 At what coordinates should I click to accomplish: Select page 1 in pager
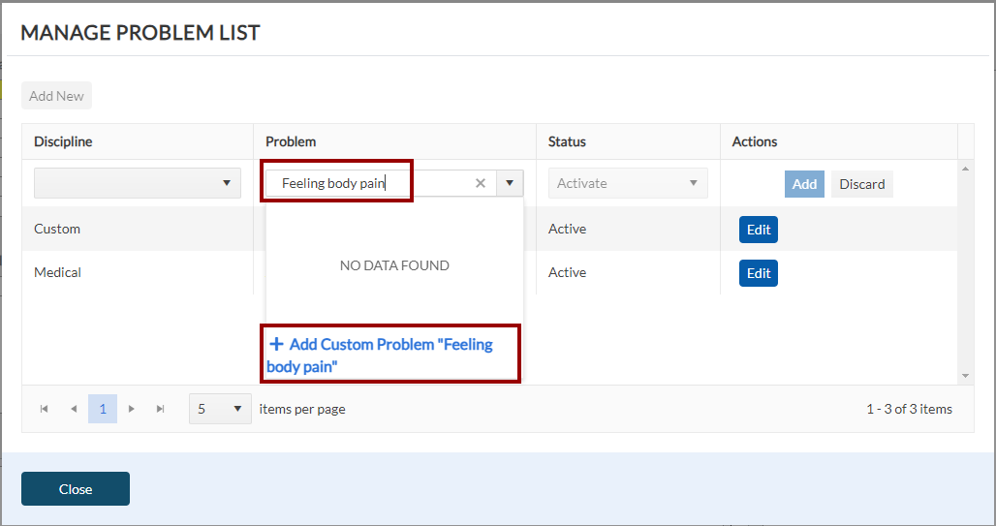[103, 409]
